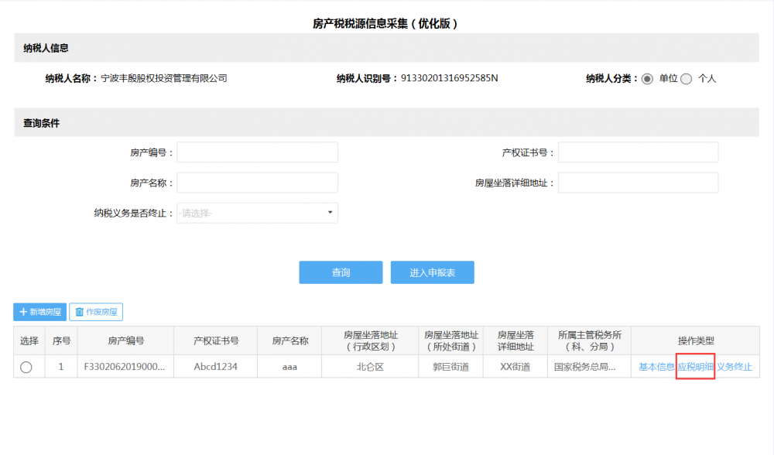Screen dimensions: 774x455
Task: Select the 单位 taxpayer classification radio
Action: tap(648, 78)
